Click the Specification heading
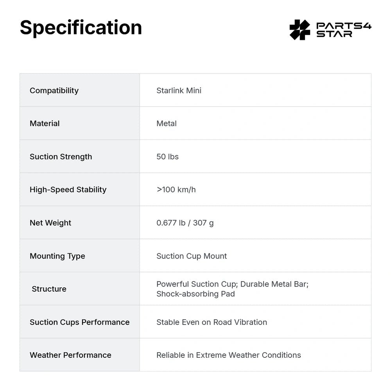The width and height of the screenshot is (391, 391). tap(81, 28)
